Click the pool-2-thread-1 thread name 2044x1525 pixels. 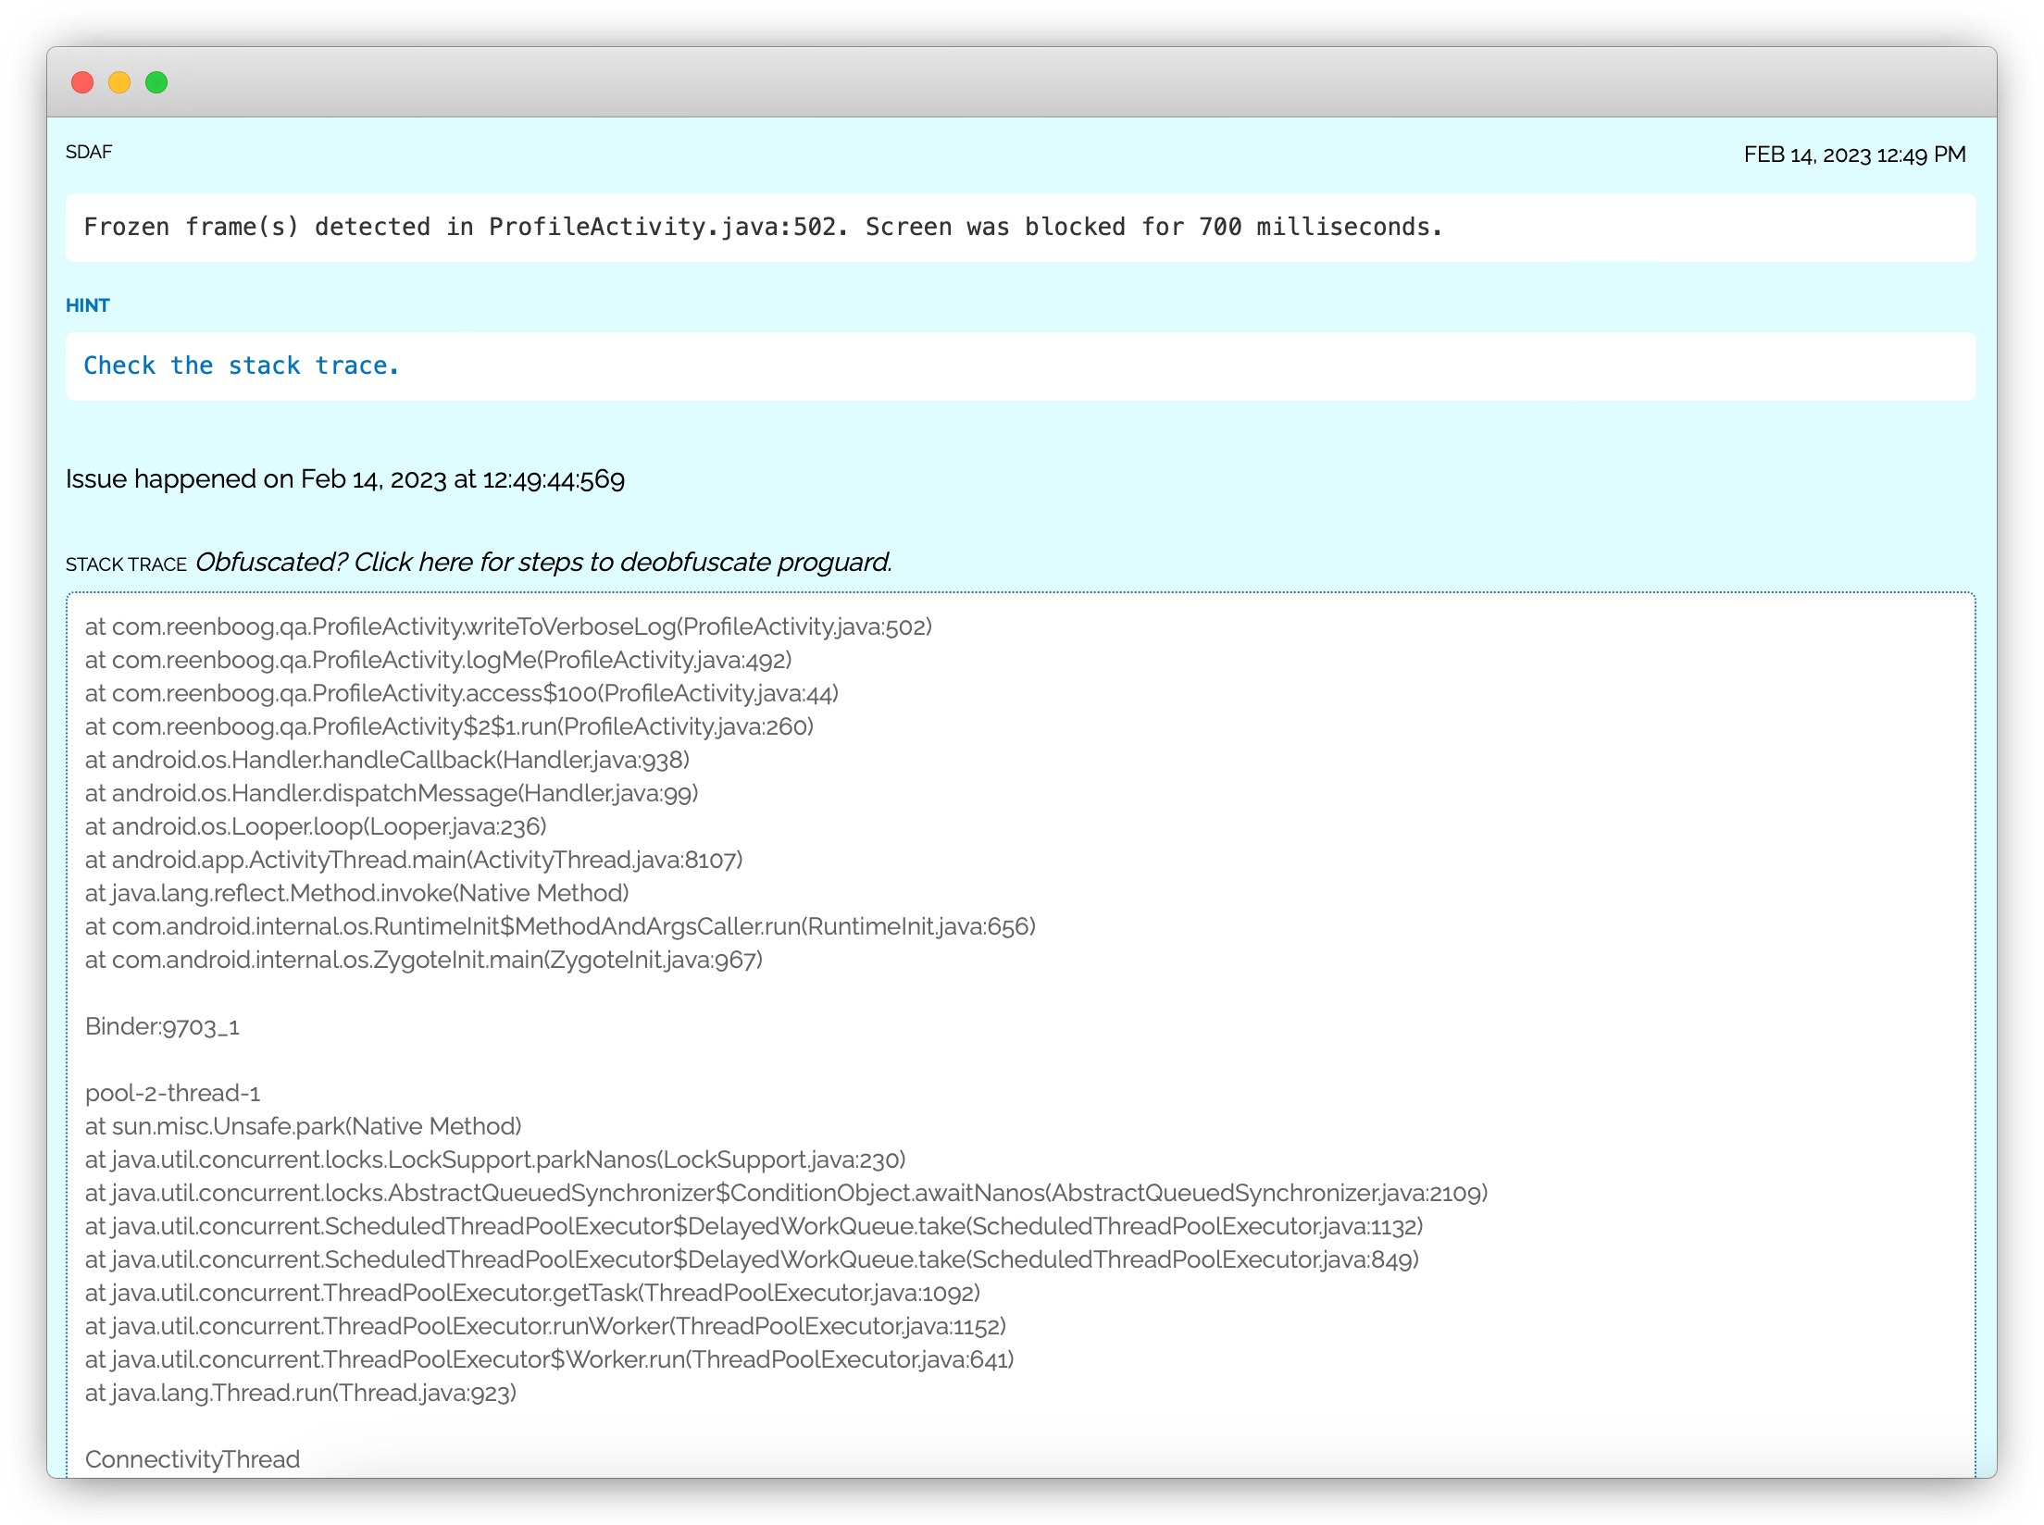pos(172,1093)
